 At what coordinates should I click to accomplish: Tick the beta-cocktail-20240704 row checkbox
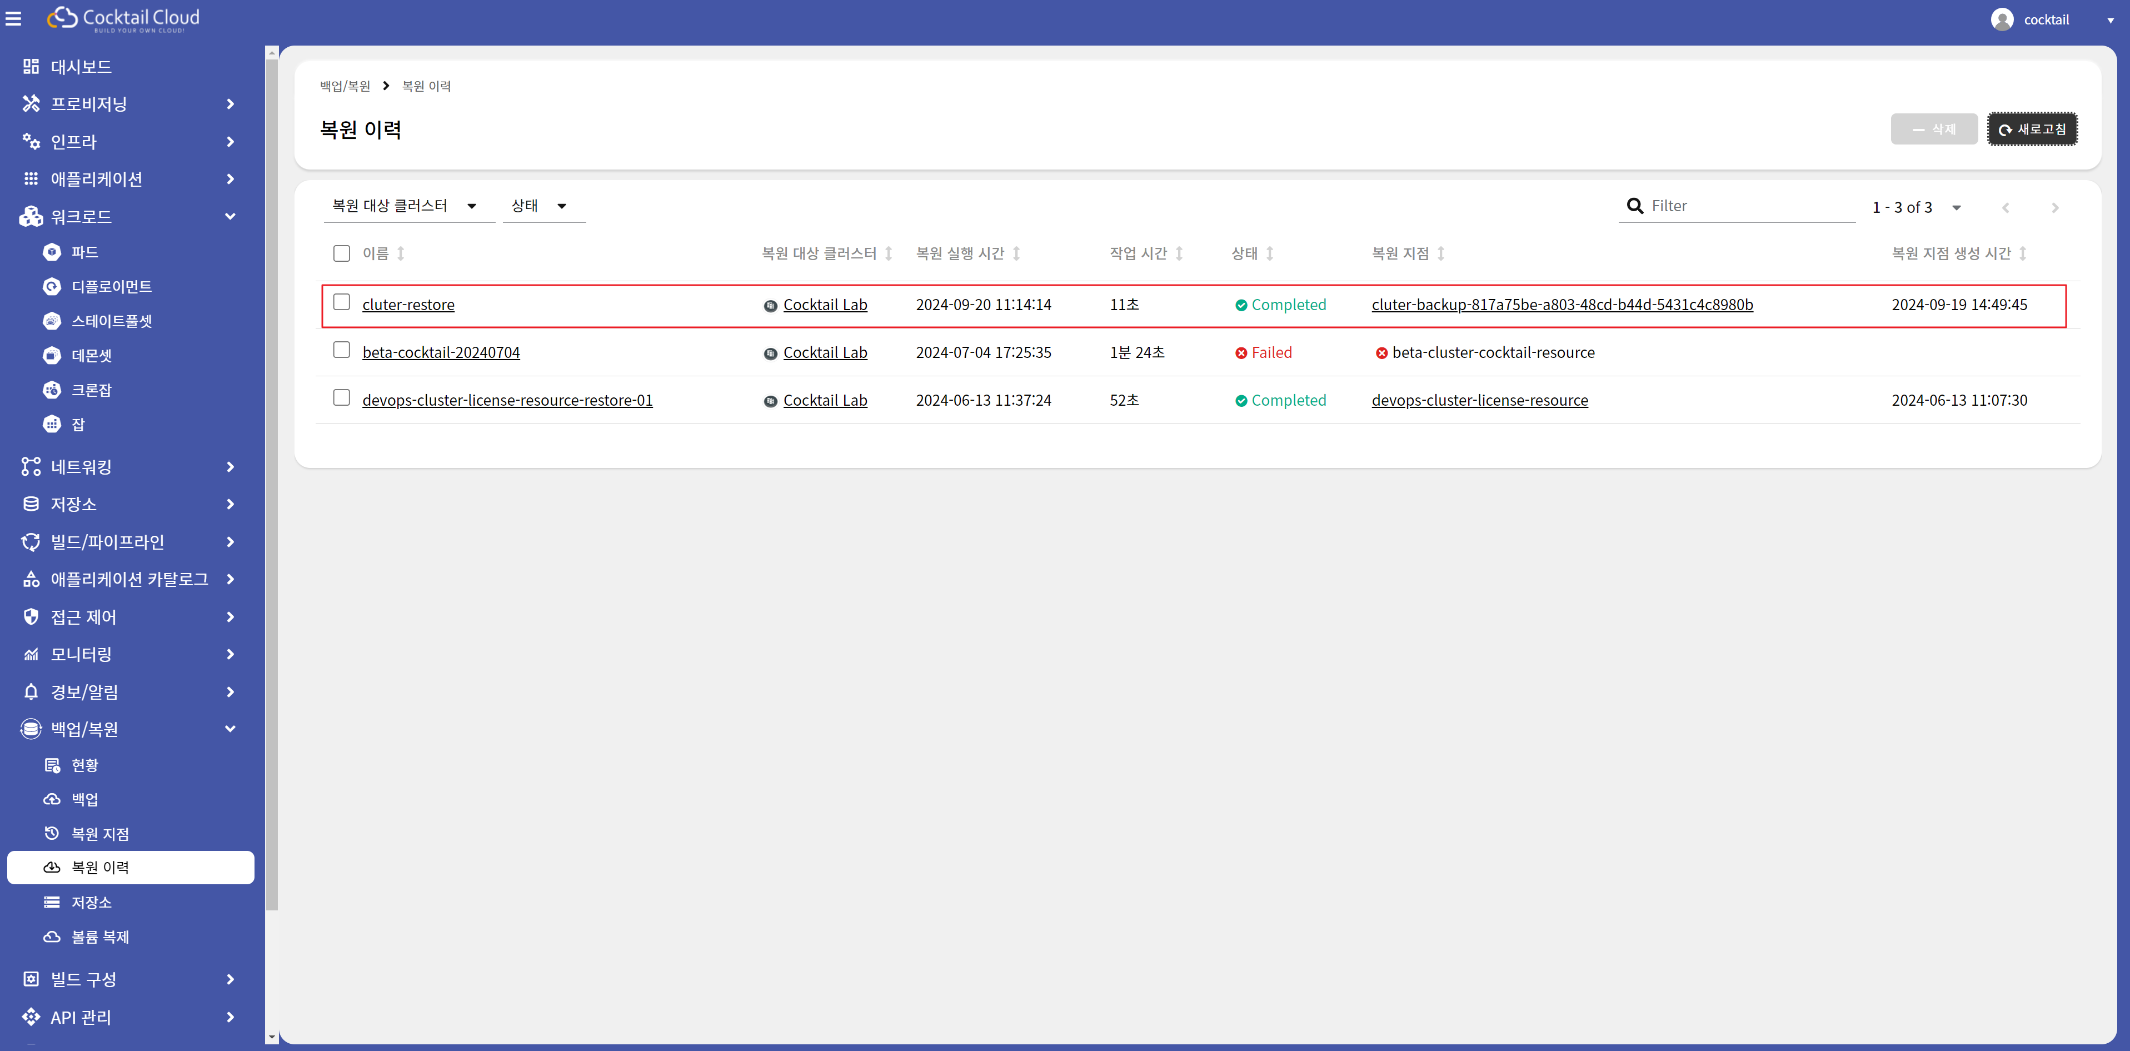[x=342, y=350]
